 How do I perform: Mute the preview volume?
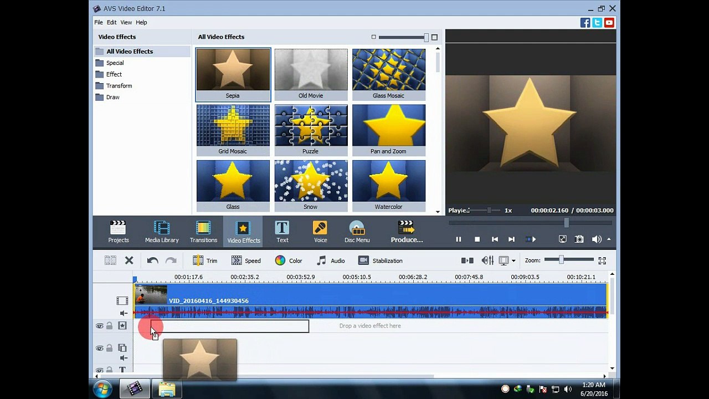pos(596,239)
